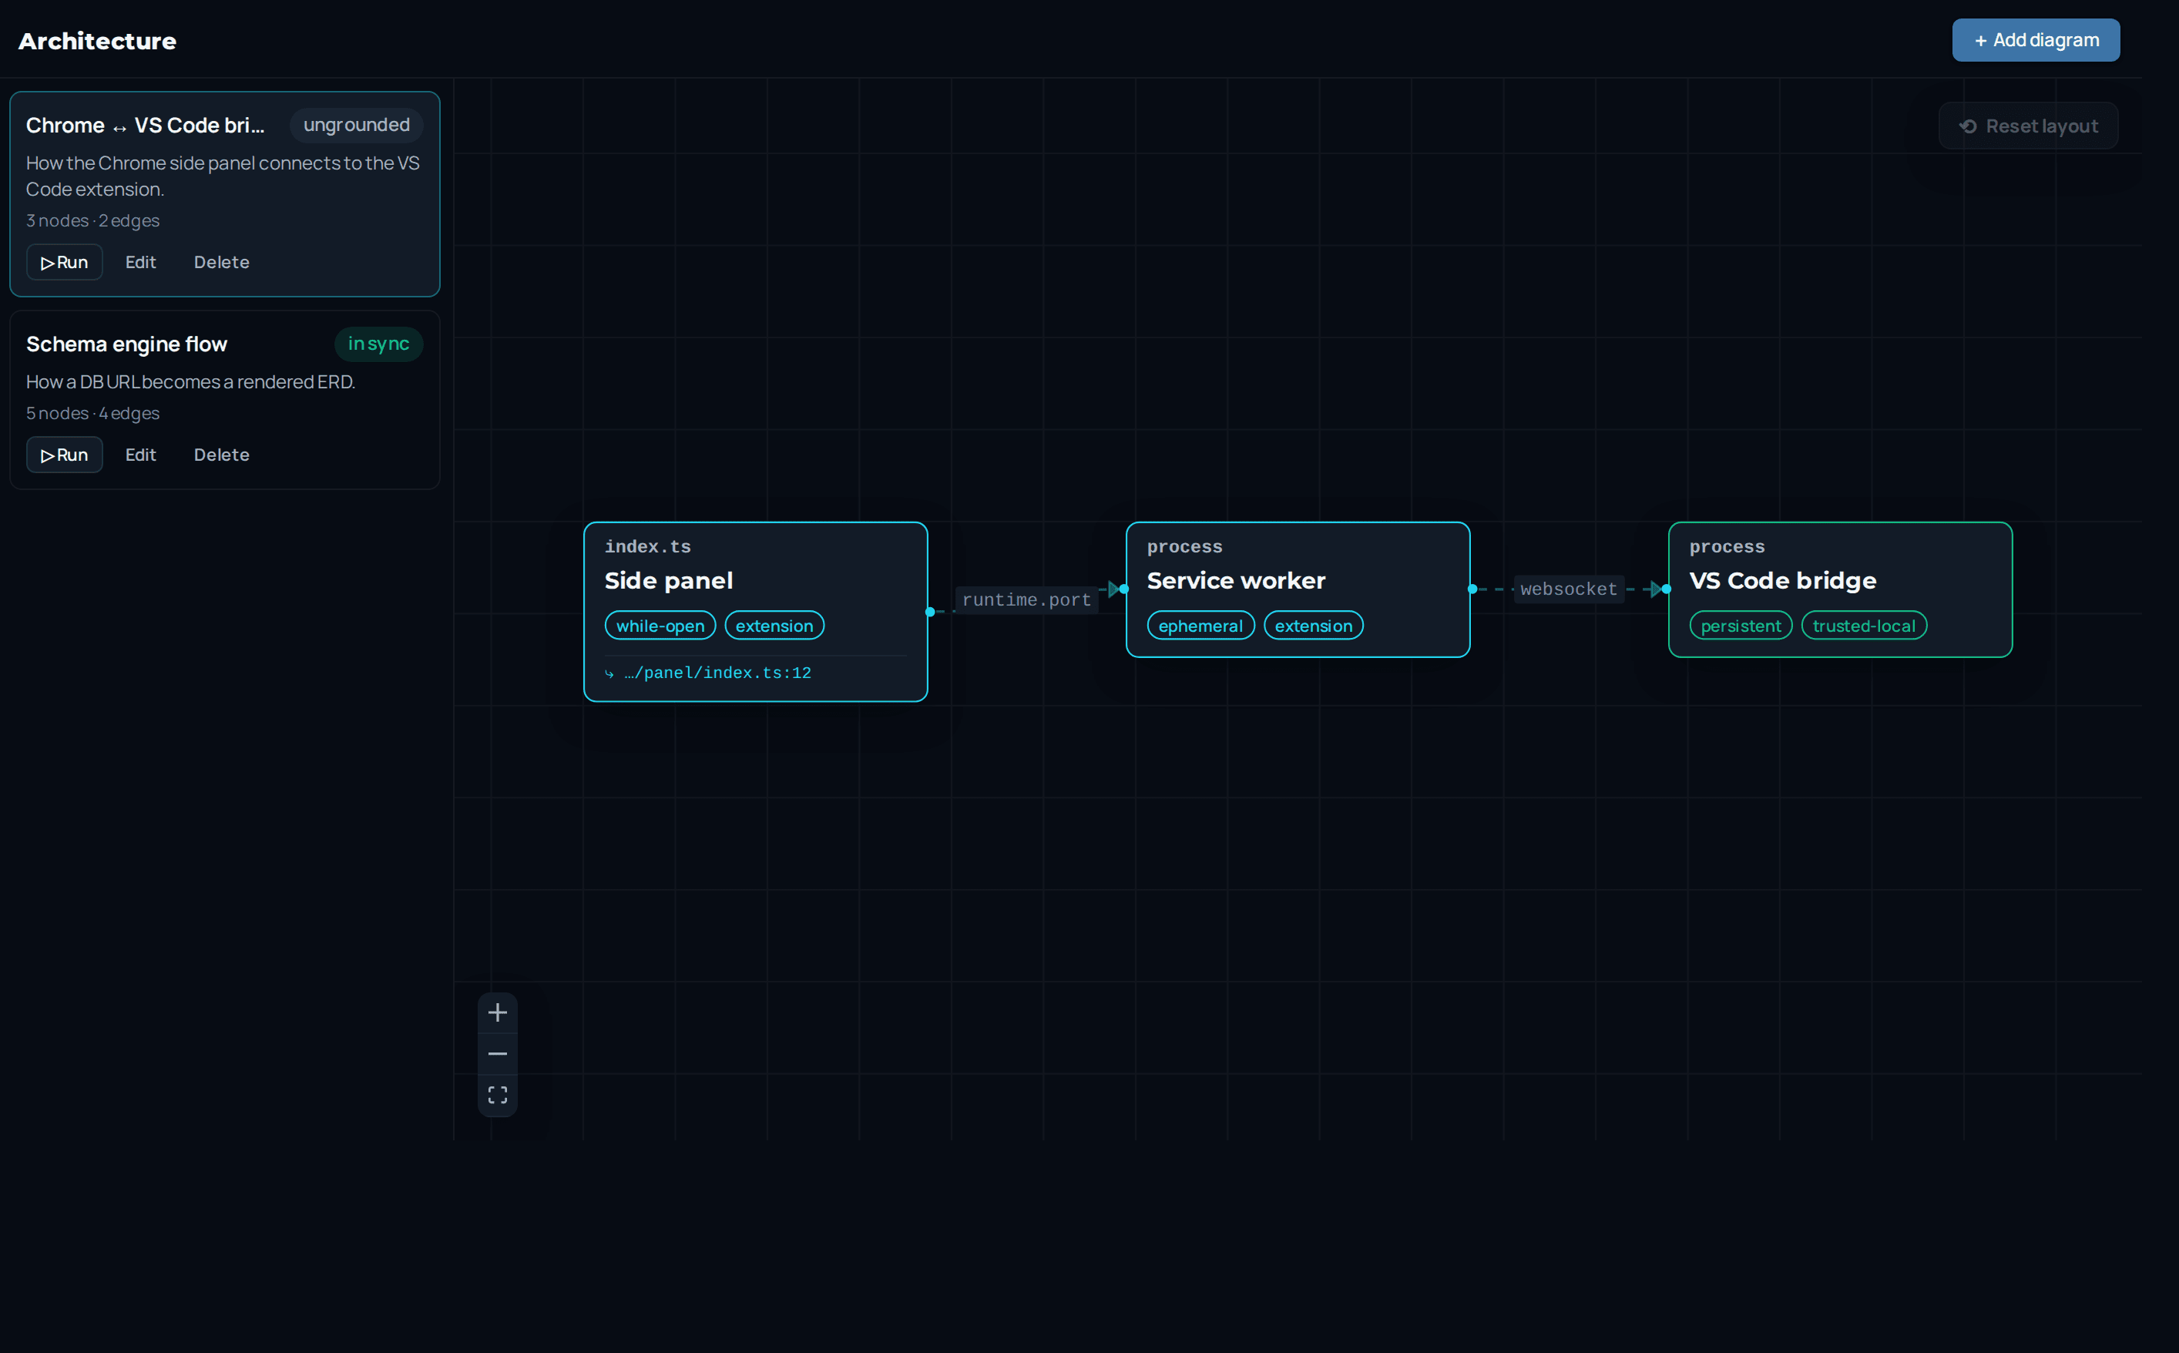Click the Reset layout button
Image resolution: width=2179 pixels, height=1353 pixels.
tap(2028, 126)
